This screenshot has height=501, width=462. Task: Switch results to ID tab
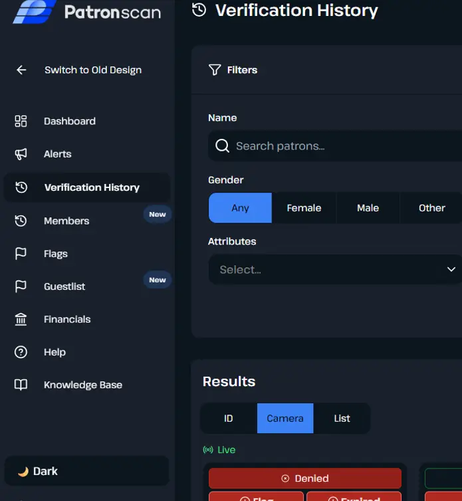pos(229,418)
